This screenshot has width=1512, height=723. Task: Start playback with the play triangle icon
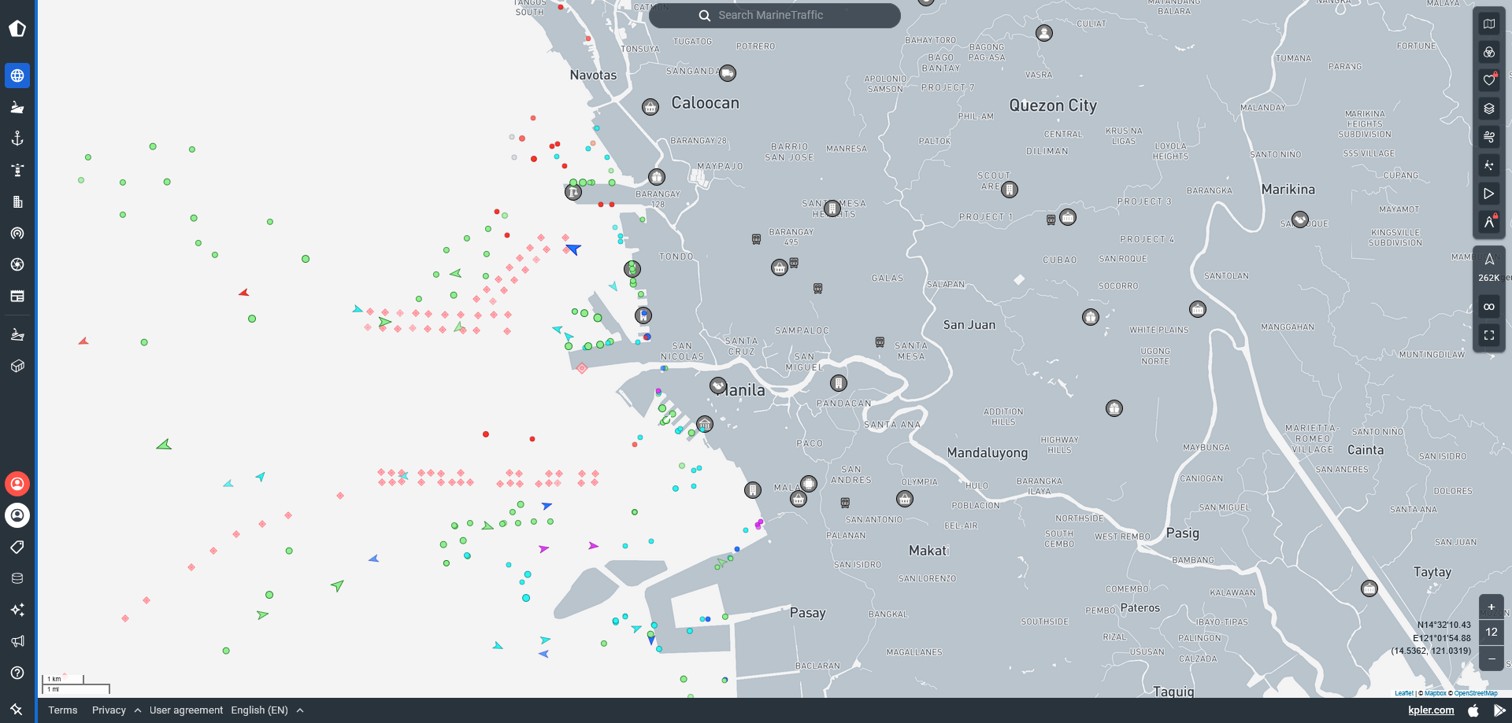1489,194
